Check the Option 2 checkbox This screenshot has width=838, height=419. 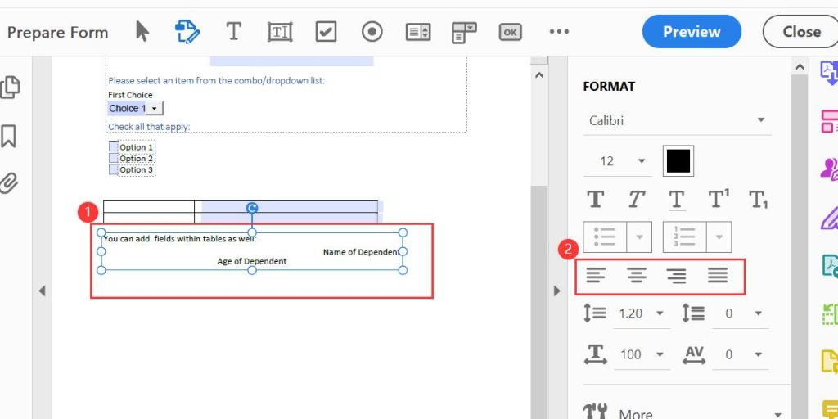point(114,158)
